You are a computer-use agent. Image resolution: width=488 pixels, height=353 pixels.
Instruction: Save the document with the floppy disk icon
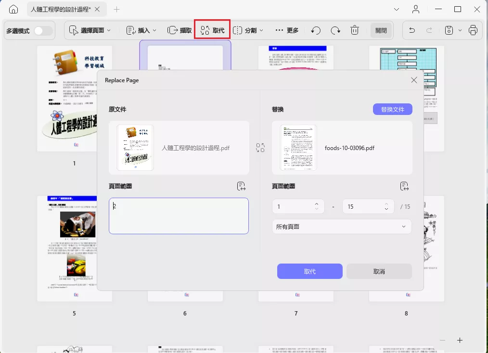[x=449, y=30]
